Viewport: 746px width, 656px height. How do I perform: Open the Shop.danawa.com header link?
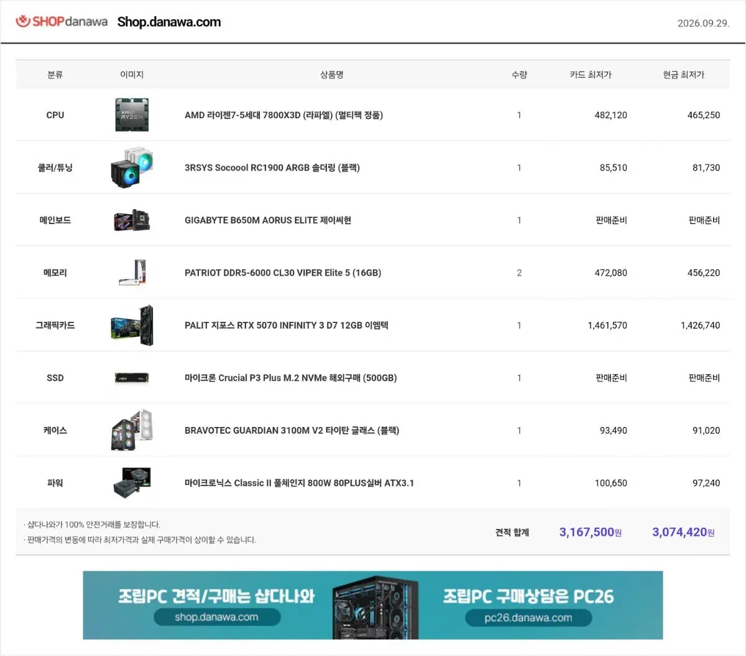(x=169, y=22)
